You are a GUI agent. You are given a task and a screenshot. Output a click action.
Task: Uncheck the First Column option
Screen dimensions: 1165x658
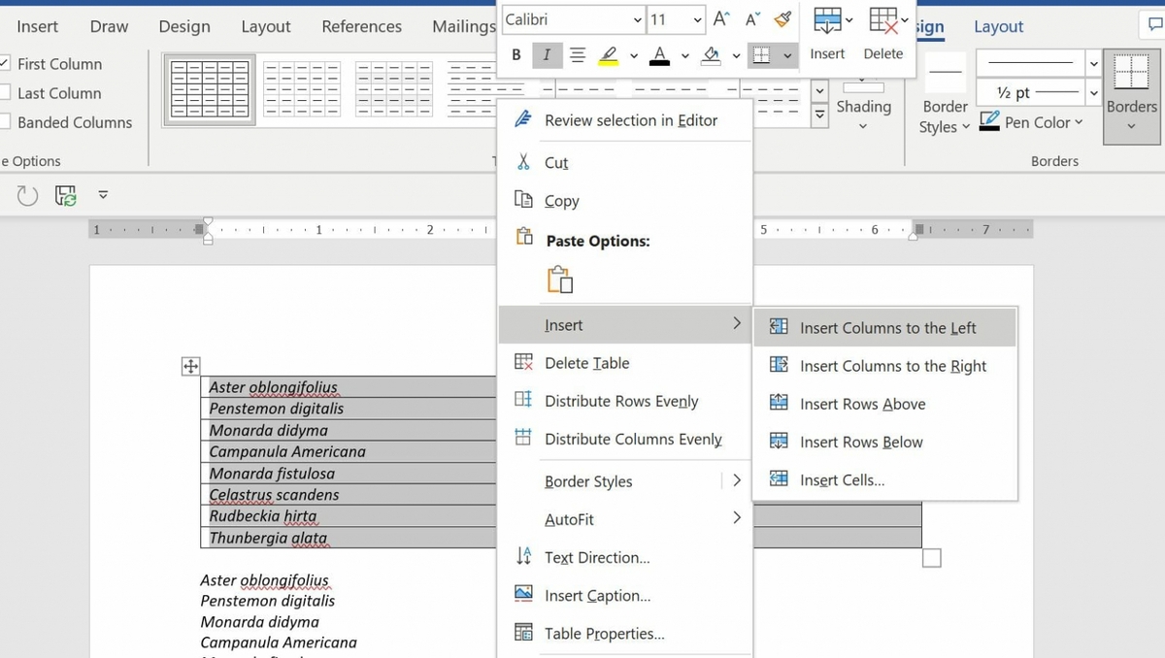tap(4, 64)
